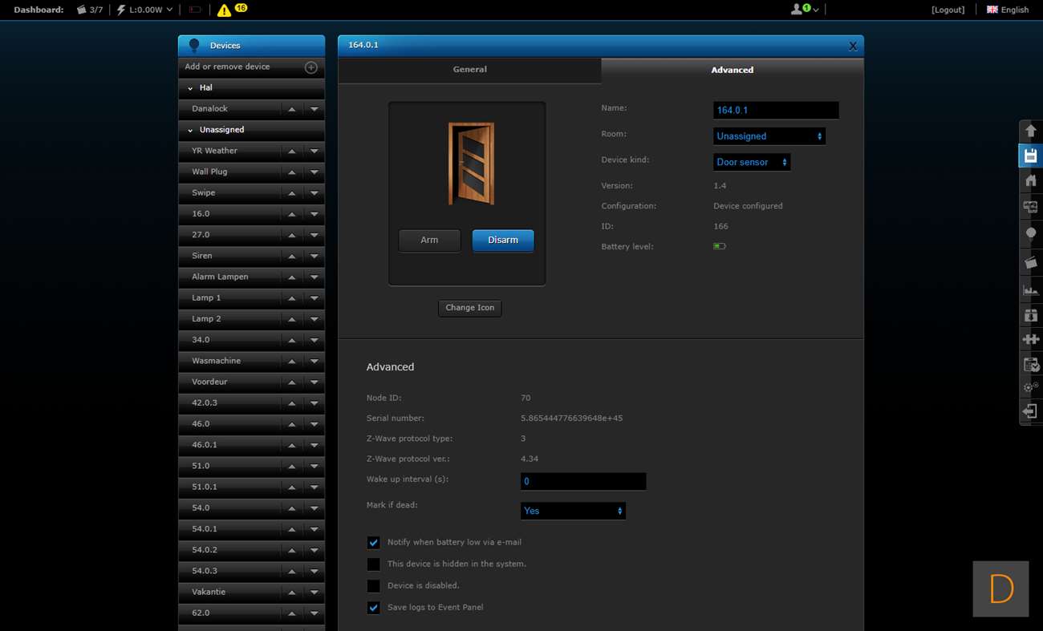Click the plus icon to add device
The width and height of the screenshot is (1043, 631).
(x=311, y=67)
